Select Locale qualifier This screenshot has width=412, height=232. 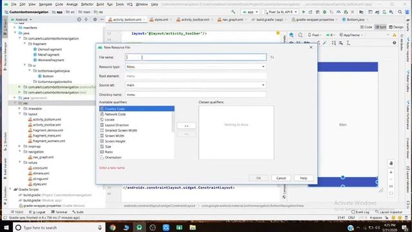(x=136, y=119)
